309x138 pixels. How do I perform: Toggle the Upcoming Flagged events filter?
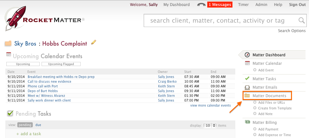61,64
